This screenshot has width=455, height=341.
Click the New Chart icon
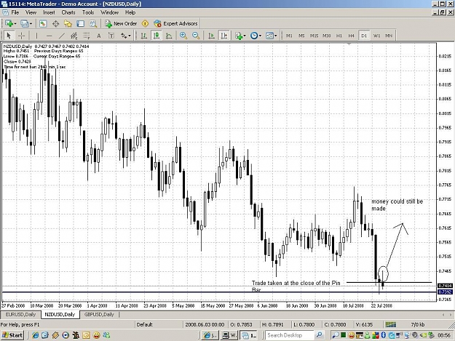click(x=9, y=23)
